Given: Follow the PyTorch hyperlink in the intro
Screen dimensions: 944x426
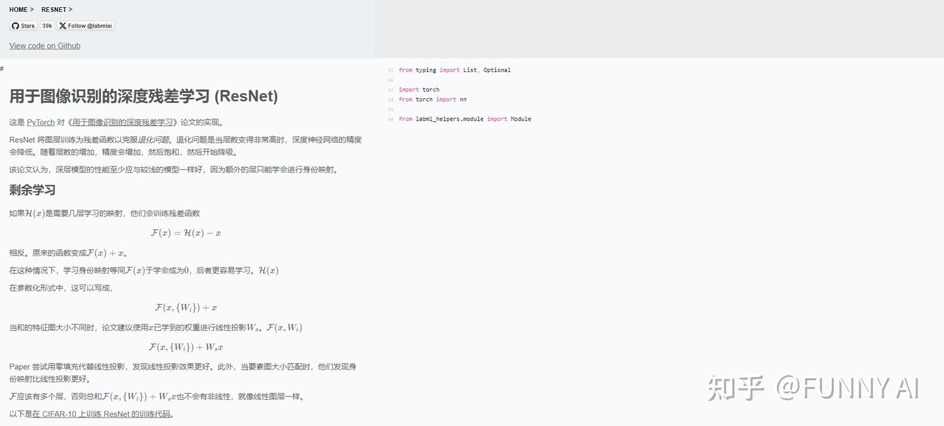Looking at the screenshot, I should [41, 122].
